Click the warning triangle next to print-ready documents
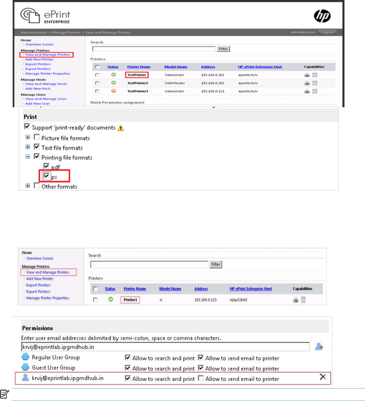The height and width of the screenshot is (401, 365). (x=121, y=128)
